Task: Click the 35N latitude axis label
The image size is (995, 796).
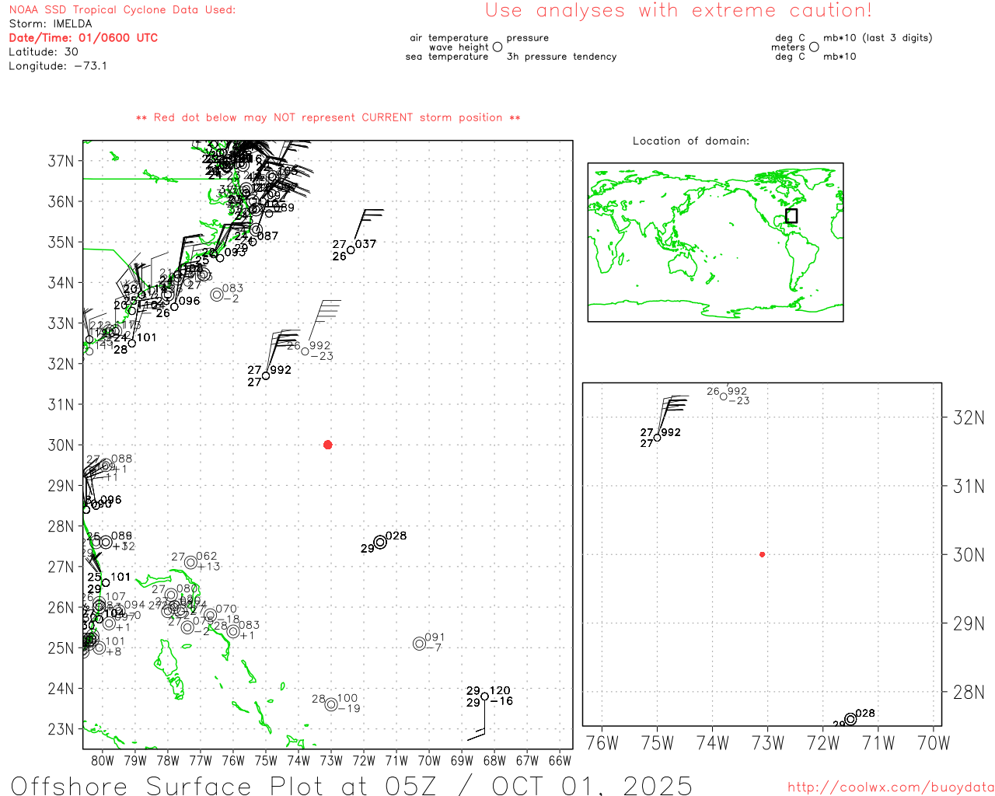Action: [x=61, y=242]
